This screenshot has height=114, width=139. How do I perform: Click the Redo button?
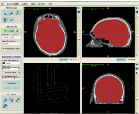pos(16,88)
